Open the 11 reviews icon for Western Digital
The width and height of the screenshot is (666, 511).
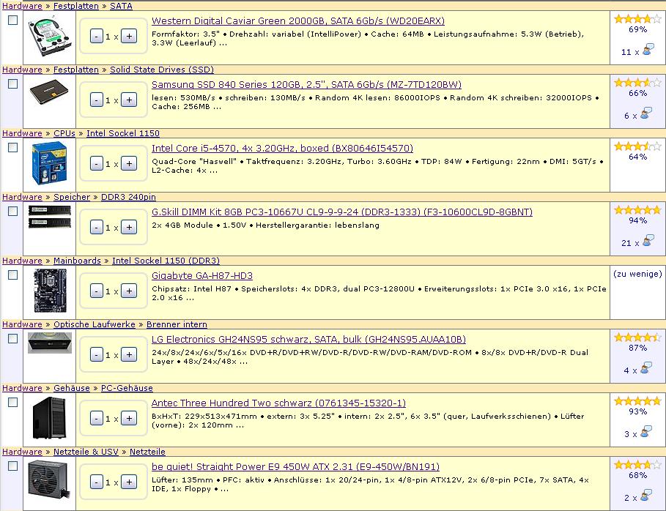tap(648, 50)
